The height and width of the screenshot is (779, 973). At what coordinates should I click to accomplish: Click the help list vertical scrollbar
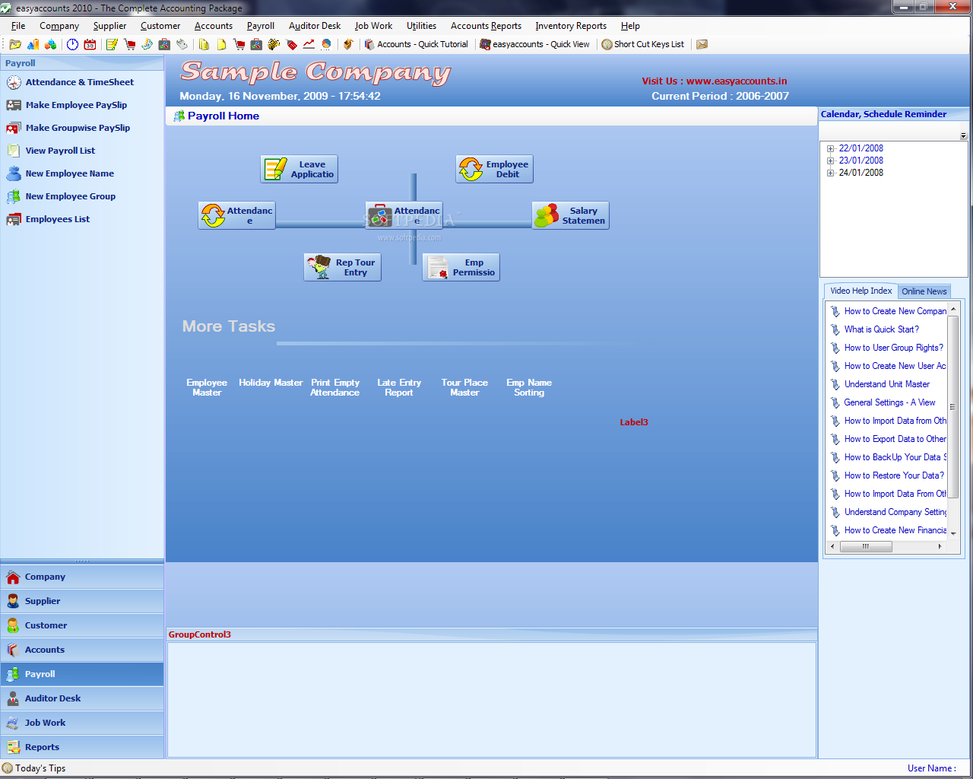pos(953,407)
